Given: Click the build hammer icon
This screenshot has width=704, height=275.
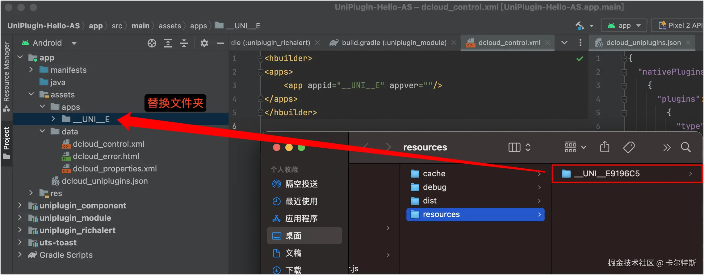Looking at the screenshot, I should point(580,26).
